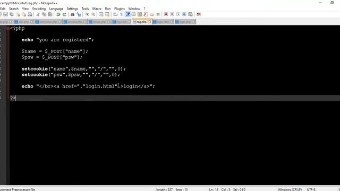
Task: Open the Macro menu
Action: tap(97, 8)
